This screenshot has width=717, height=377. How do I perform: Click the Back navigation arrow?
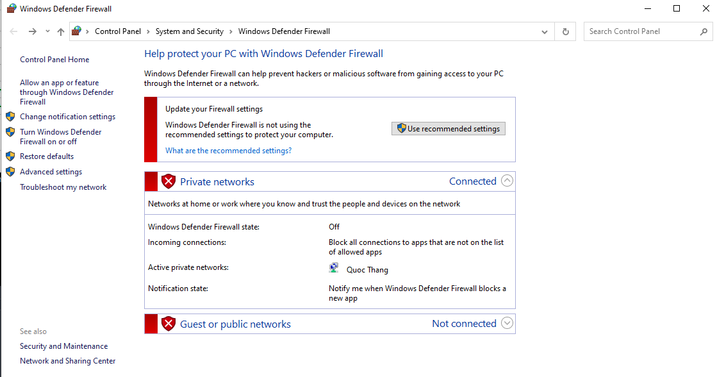pyautogui.click(x=14, y=31)
